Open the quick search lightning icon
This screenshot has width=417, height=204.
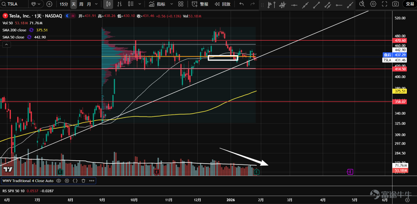click(x=362, y=4)
